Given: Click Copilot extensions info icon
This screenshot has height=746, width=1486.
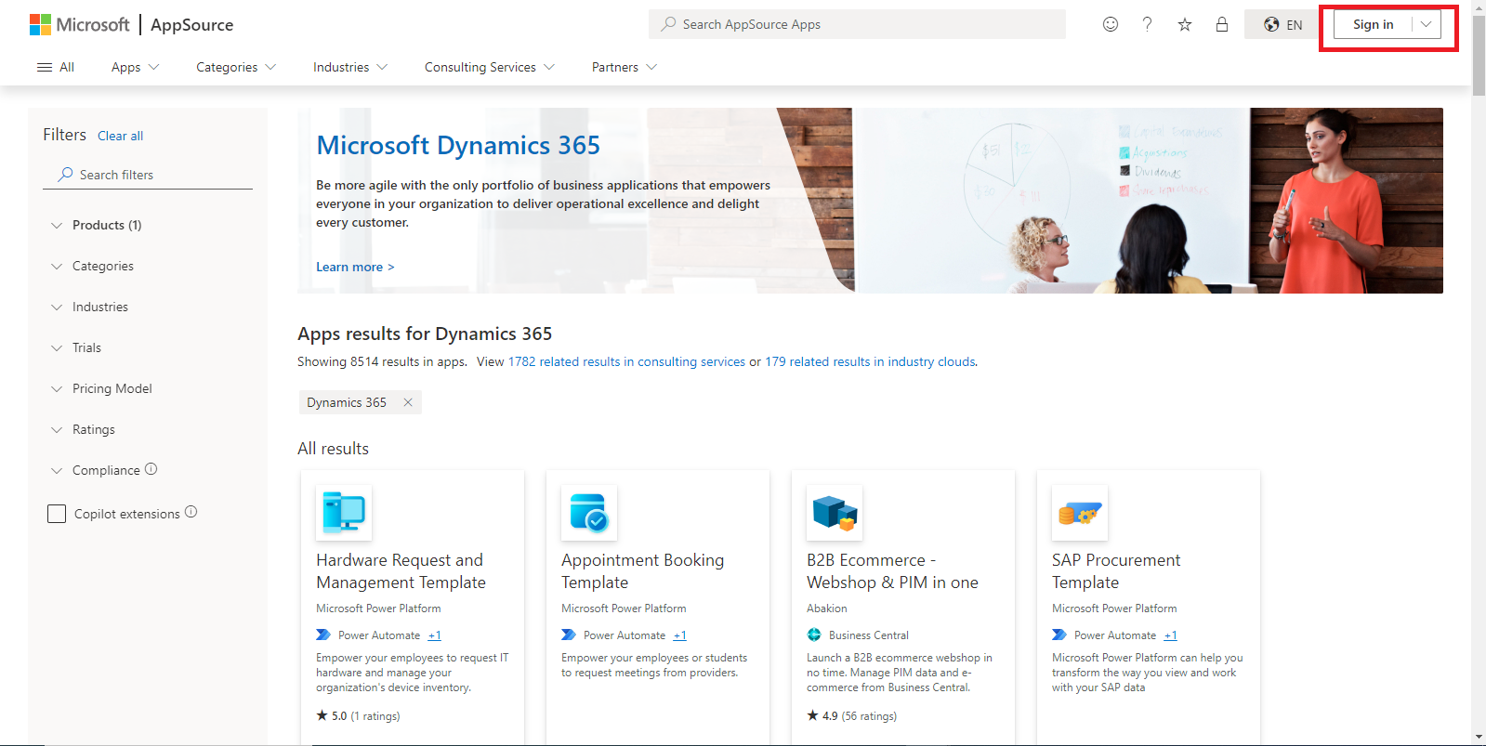Looking at the screenshot, I should click(191, 512).
